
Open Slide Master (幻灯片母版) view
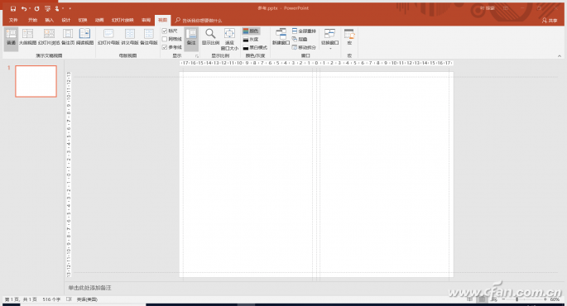pos(108,37)
